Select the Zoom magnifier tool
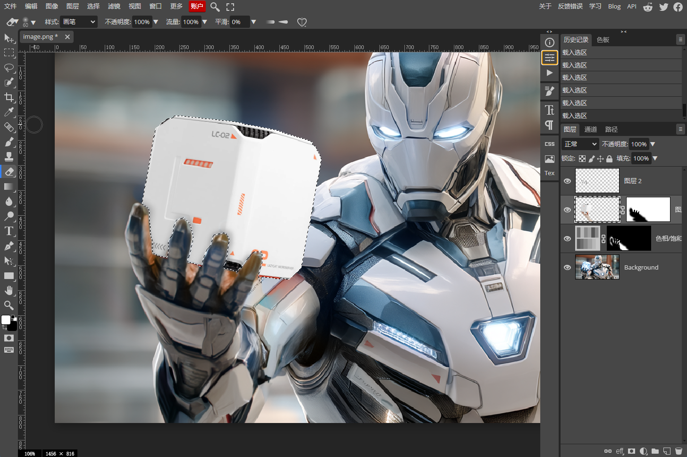 (9, 305)
